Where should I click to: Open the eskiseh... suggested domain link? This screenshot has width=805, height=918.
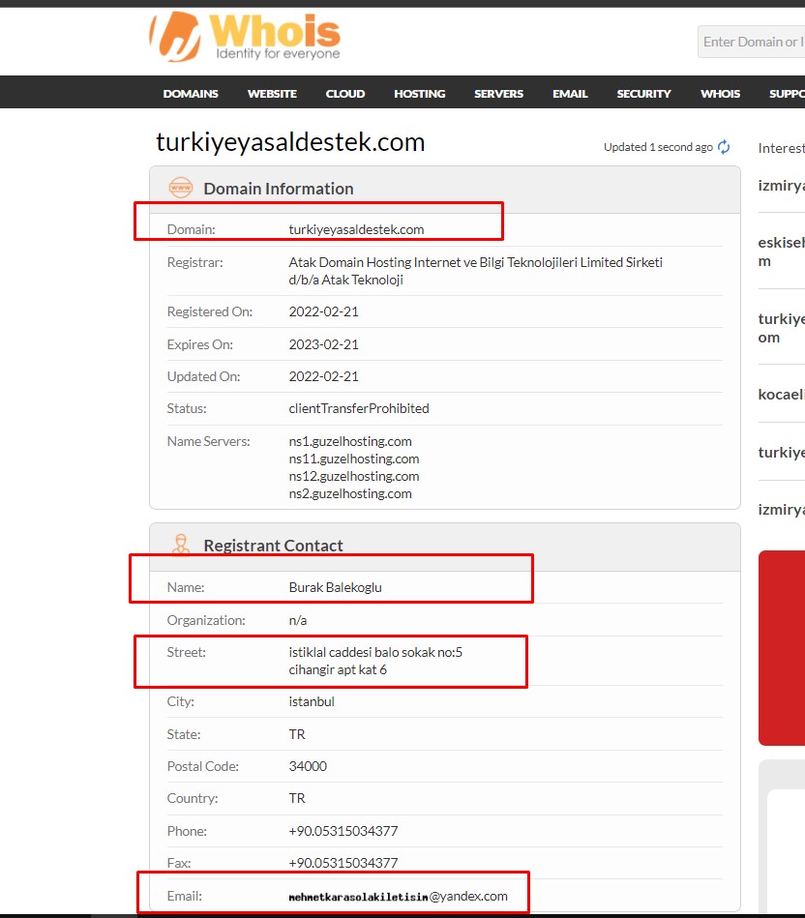click(x=782, y=252)
